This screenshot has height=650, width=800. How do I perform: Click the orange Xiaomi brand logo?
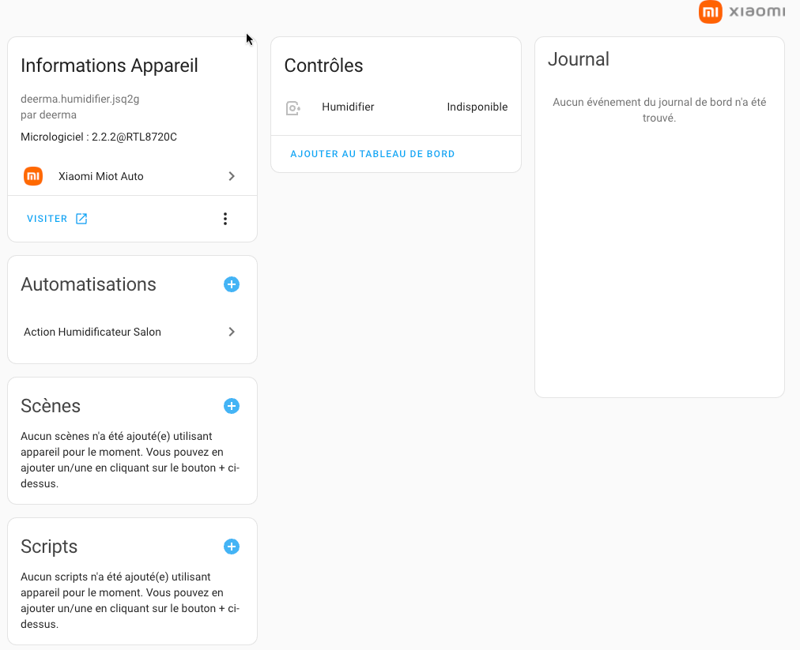coord(711,12)
